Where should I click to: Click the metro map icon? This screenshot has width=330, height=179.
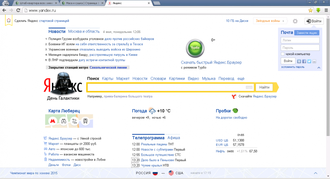pyautogui.click(x=52, y=121)
